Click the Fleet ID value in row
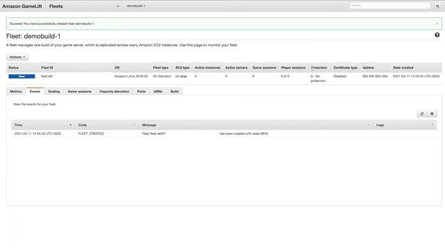 click(47, 76)
